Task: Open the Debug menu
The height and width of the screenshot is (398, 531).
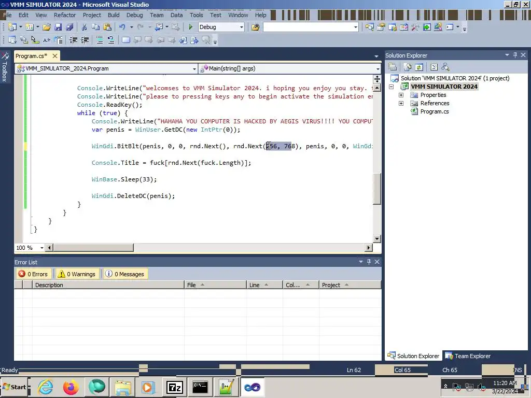Action: pyautogui.click(x=134, y=15)
